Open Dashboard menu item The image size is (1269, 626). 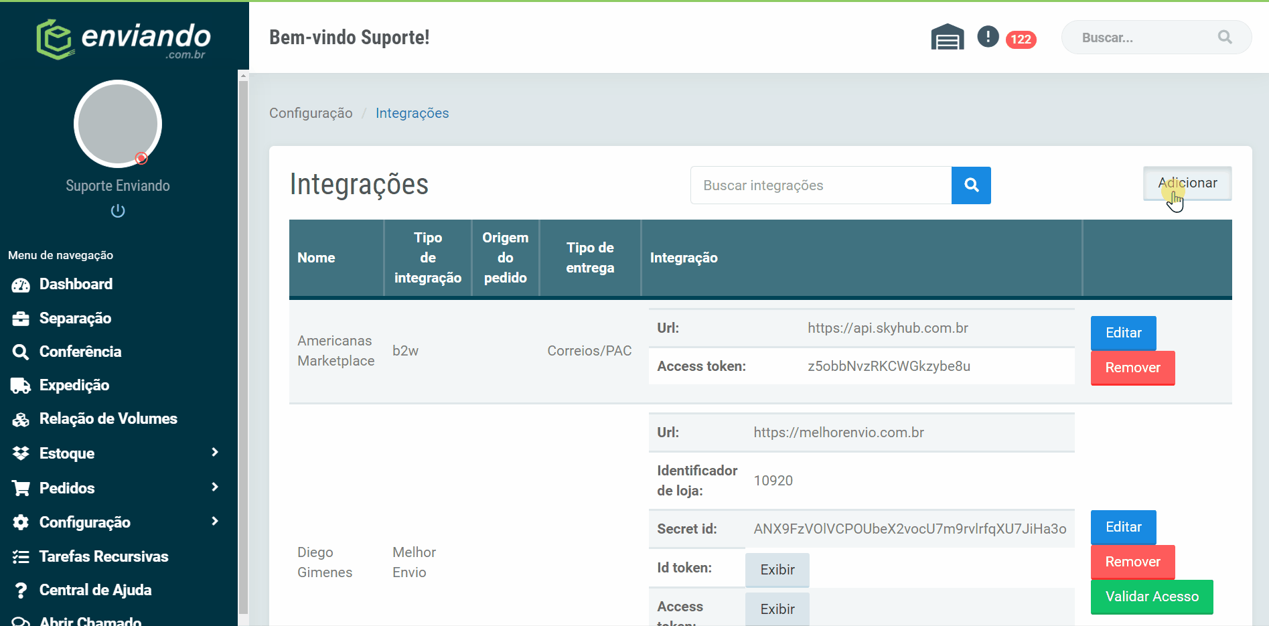pos(76,284)
